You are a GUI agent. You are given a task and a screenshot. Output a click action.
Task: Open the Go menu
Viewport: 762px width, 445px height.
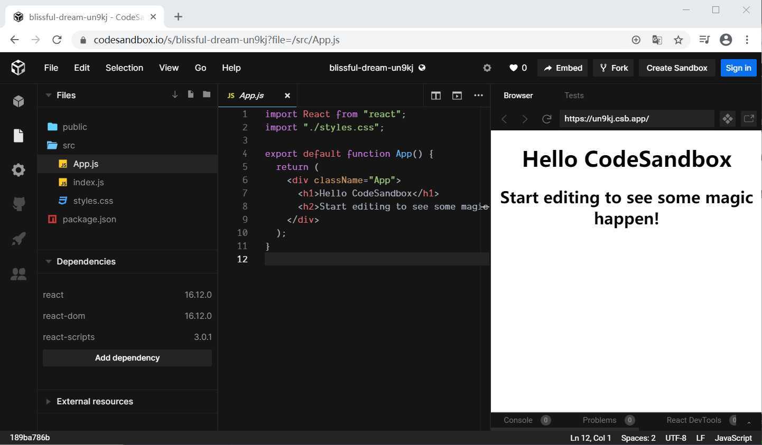click(x=200, y=68)
